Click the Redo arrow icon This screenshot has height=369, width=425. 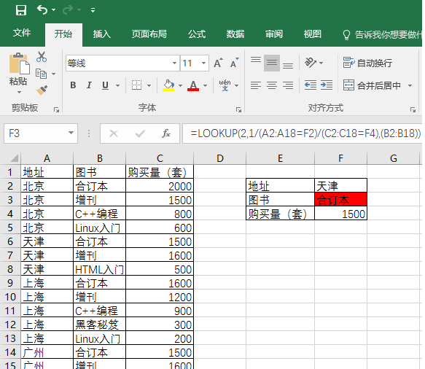pyautogui.click(x=68, y=10)
